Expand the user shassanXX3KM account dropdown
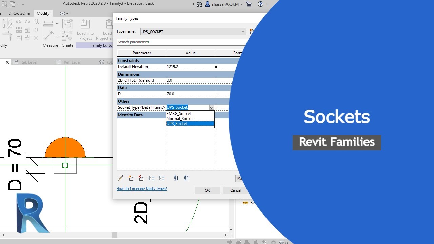This screenshot has height=244, width=434. coord(242,4)
